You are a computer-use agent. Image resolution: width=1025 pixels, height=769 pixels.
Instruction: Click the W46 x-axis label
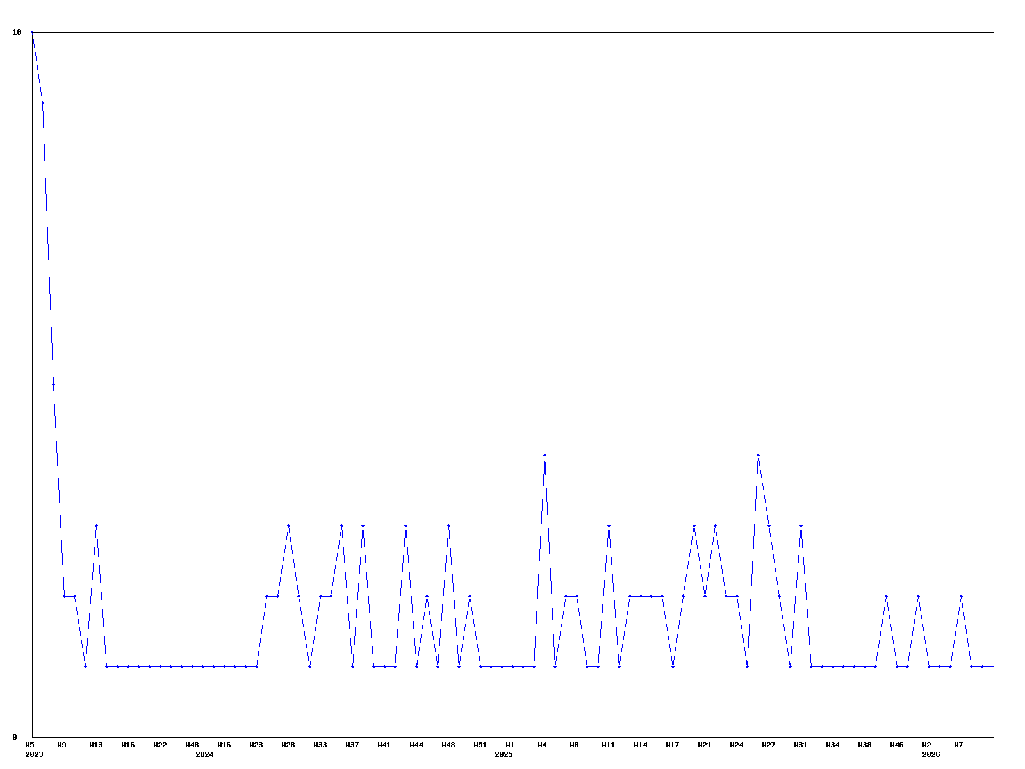click(897, 745)
